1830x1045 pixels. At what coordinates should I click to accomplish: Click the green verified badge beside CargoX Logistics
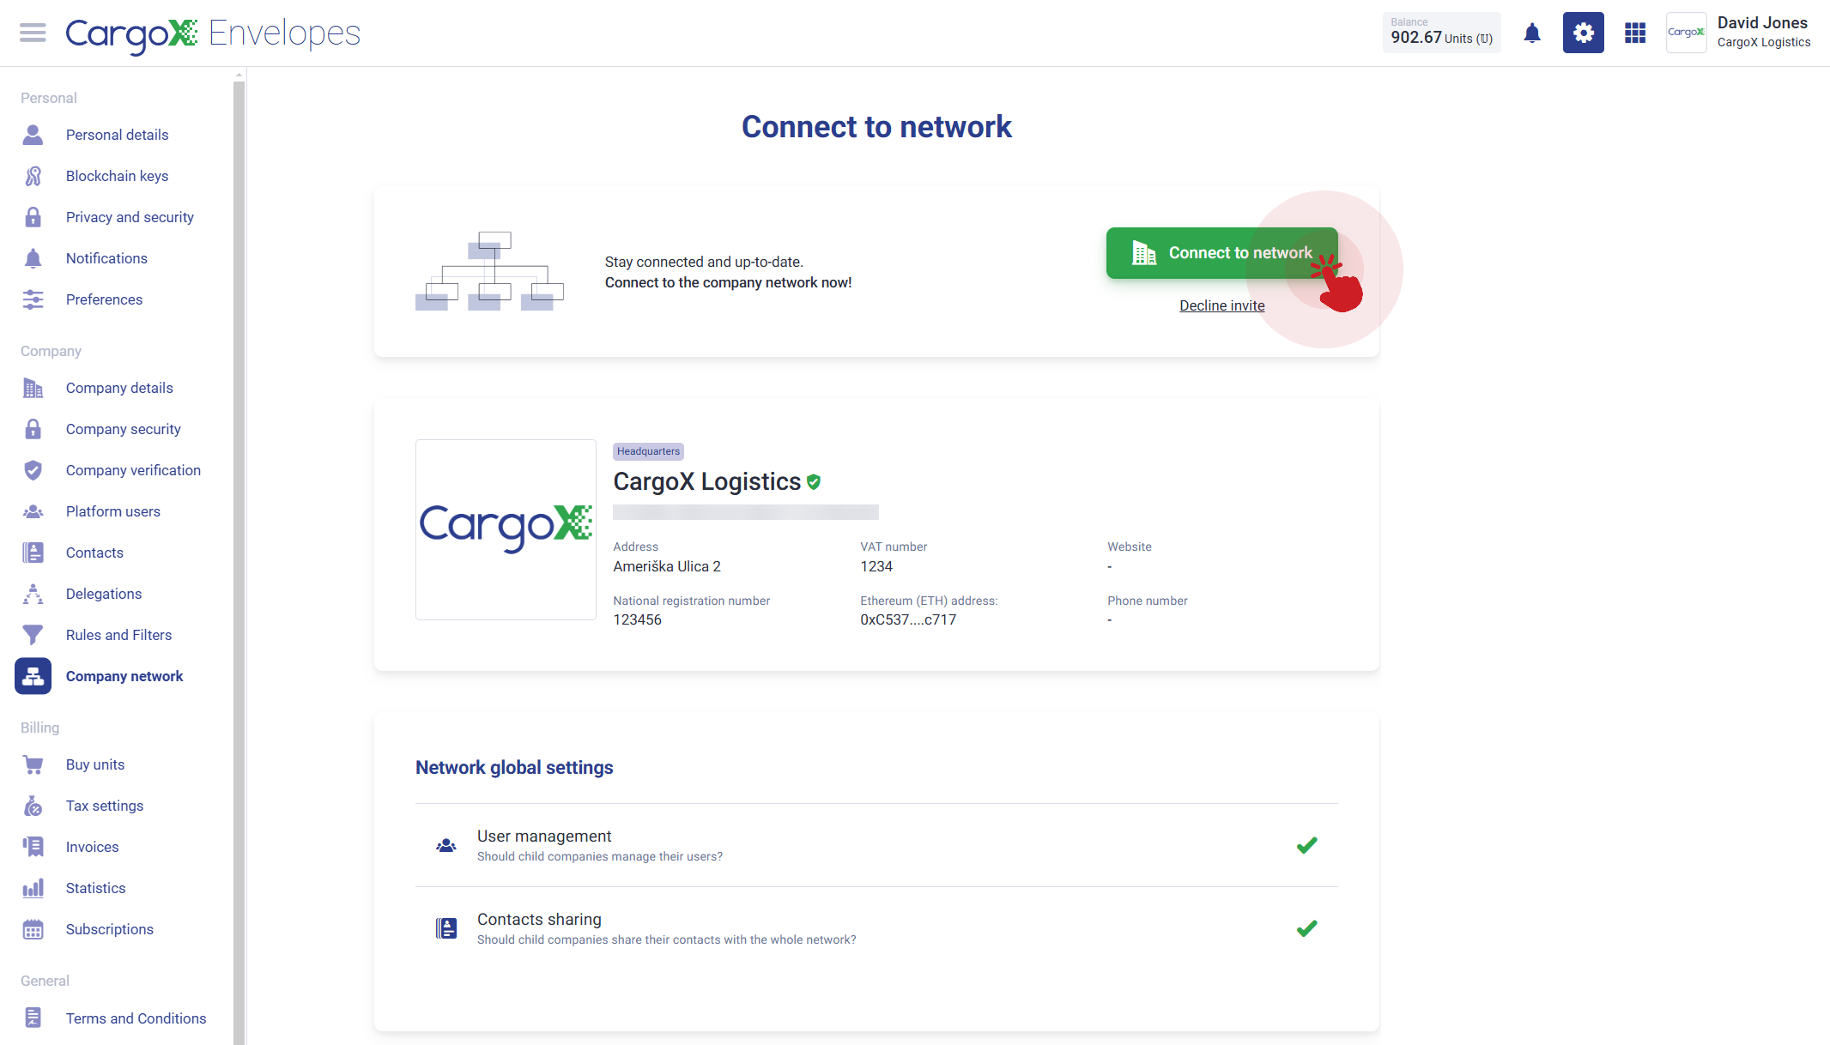click(x=814, y=482)
